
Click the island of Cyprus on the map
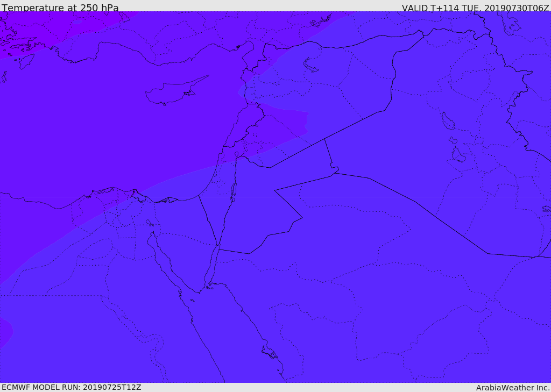click(x=176, y=90)
